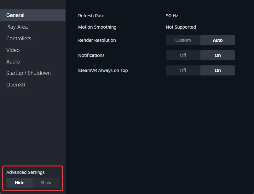Turn Notifications Off

click(x=183, y=55)
